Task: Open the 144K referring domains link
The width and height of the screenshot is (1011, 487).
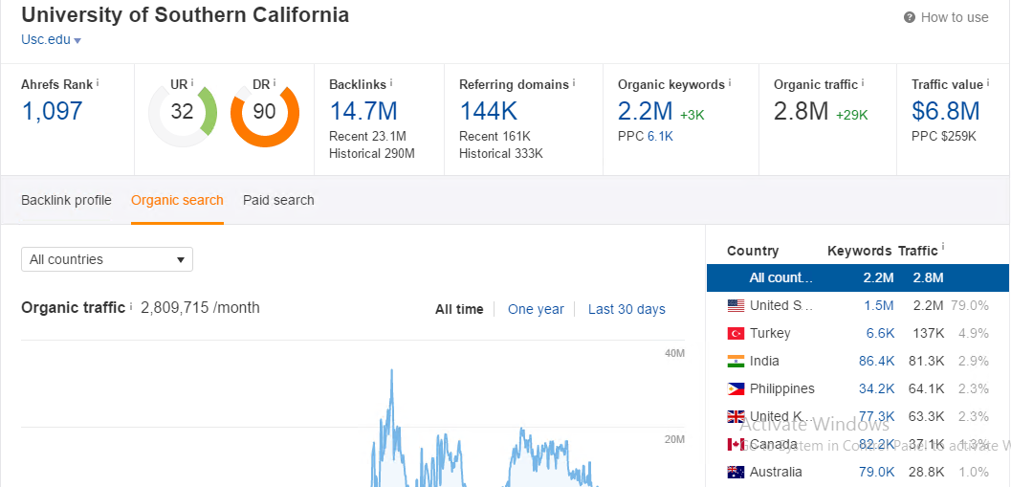Action: click(489, 111)
